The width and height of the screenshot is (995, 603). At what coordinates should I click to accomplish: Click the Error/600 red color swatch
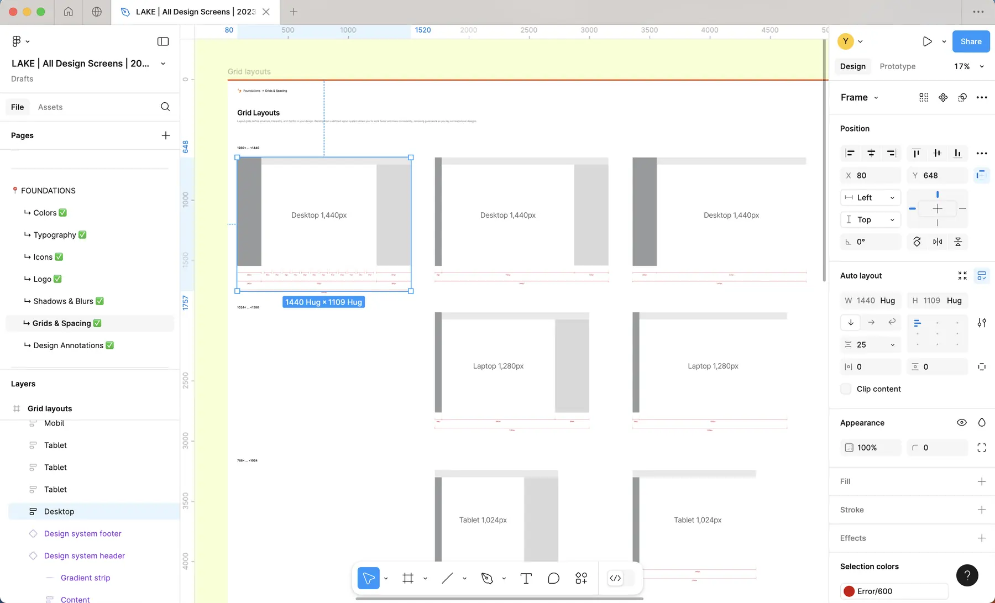849,591
